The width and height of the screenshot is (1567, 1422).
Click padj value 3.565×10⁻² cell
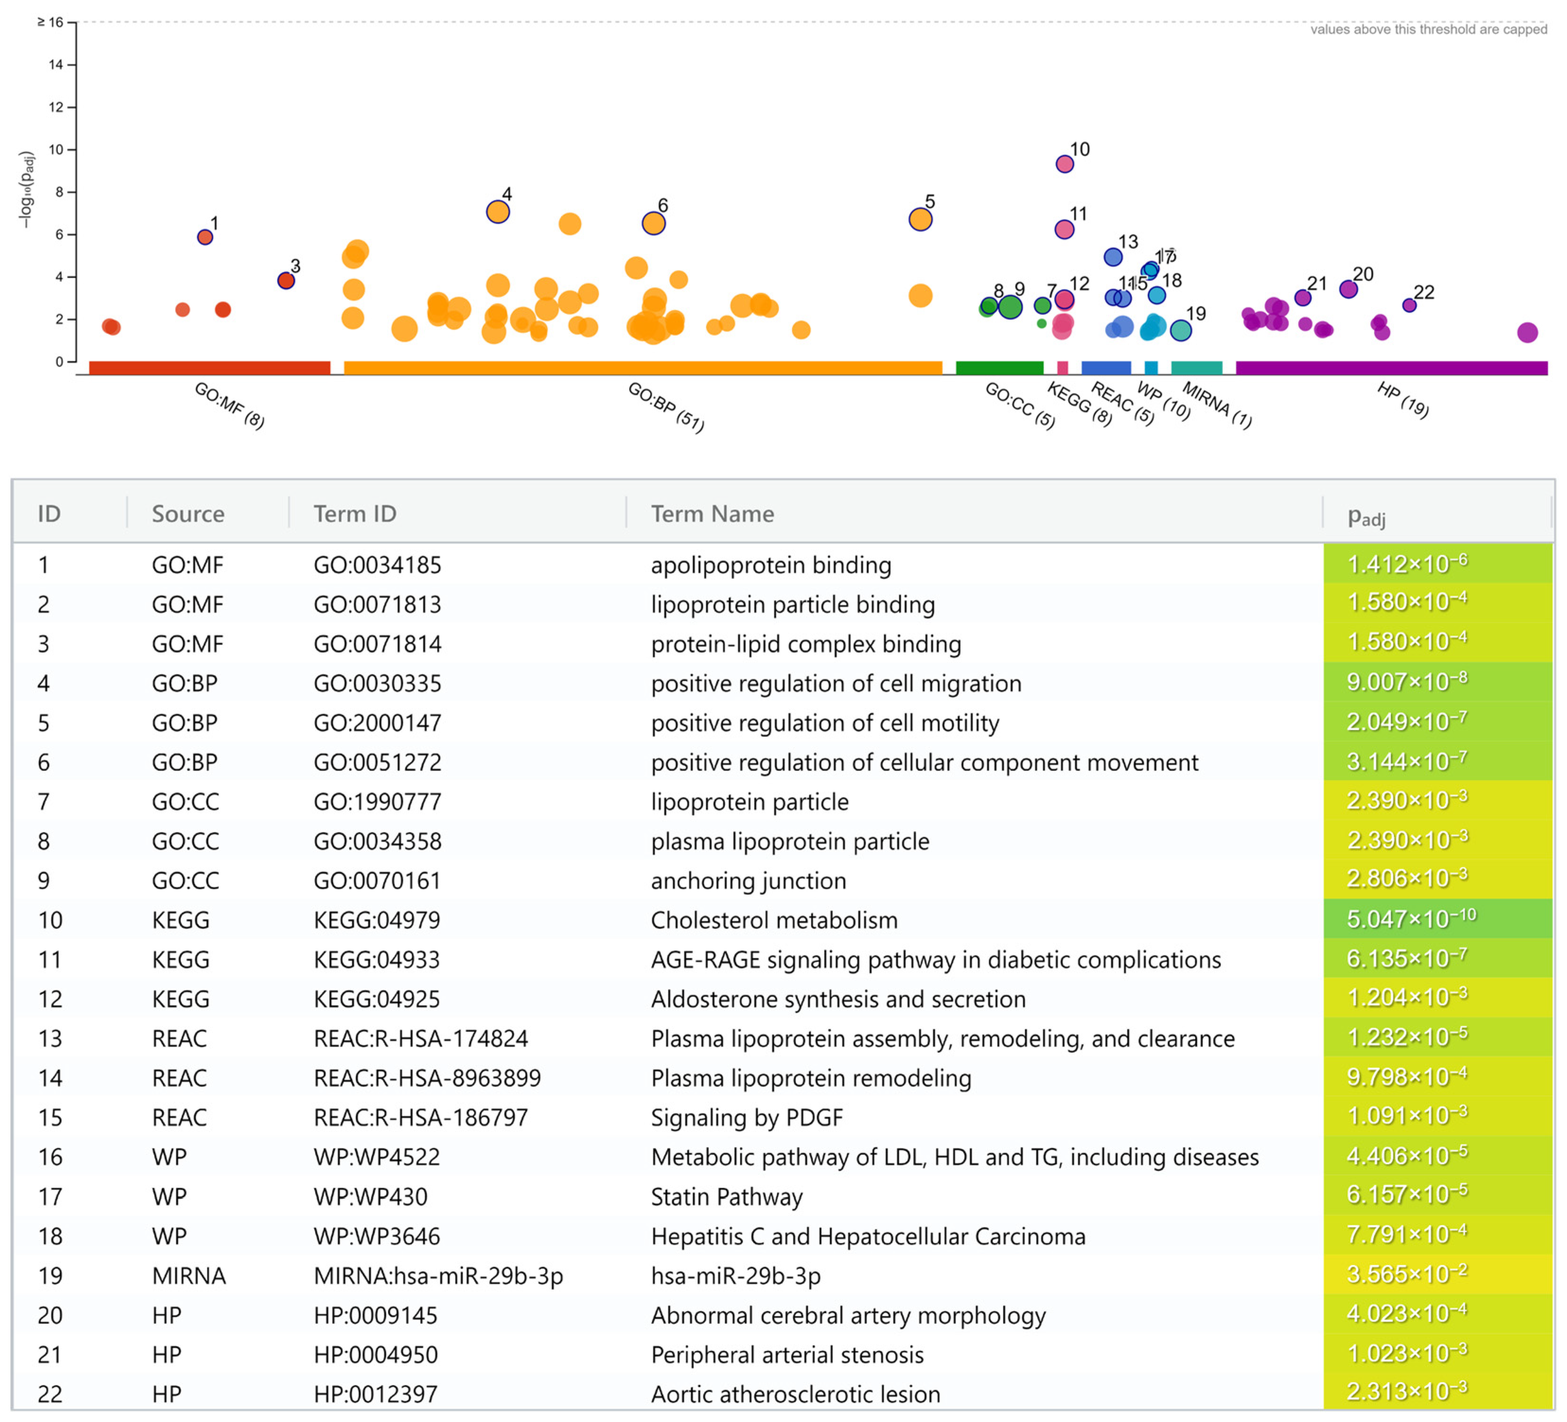(1406, 1275)
